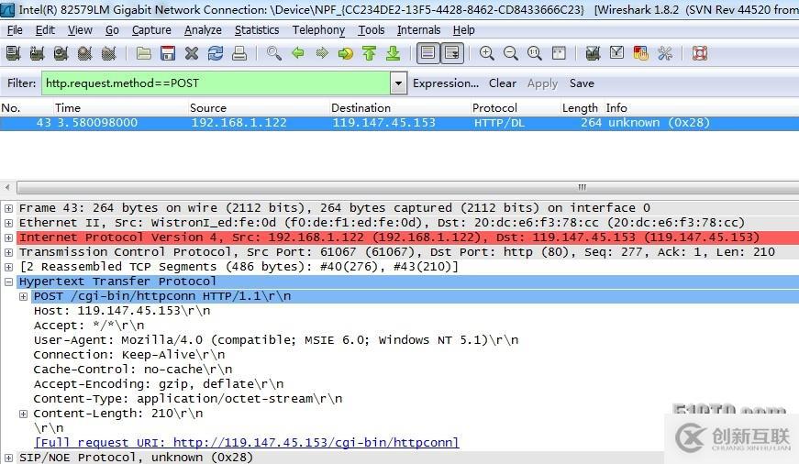Save capture file with floppy disk icon

168,53
